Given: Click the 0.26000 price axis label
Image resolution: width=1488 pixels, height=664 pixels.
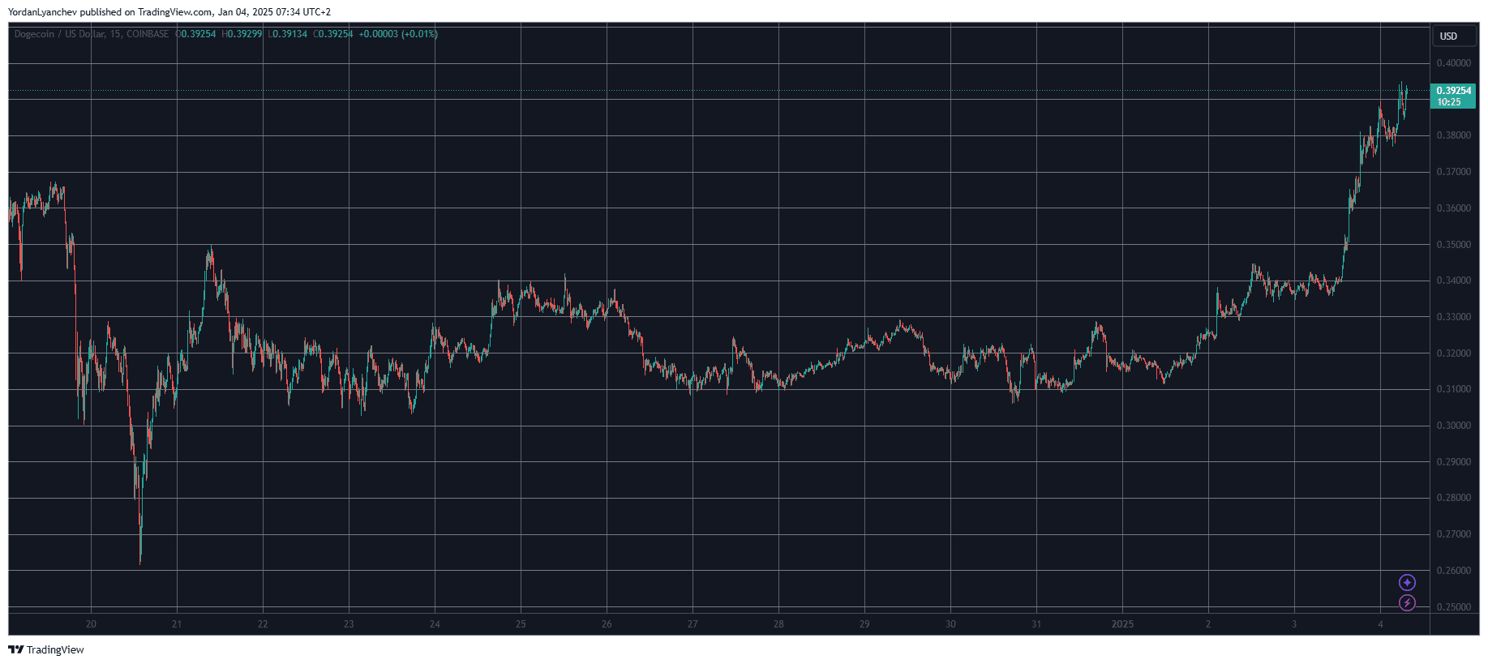Looking at the screenshot, I should tap(1453, 571).
